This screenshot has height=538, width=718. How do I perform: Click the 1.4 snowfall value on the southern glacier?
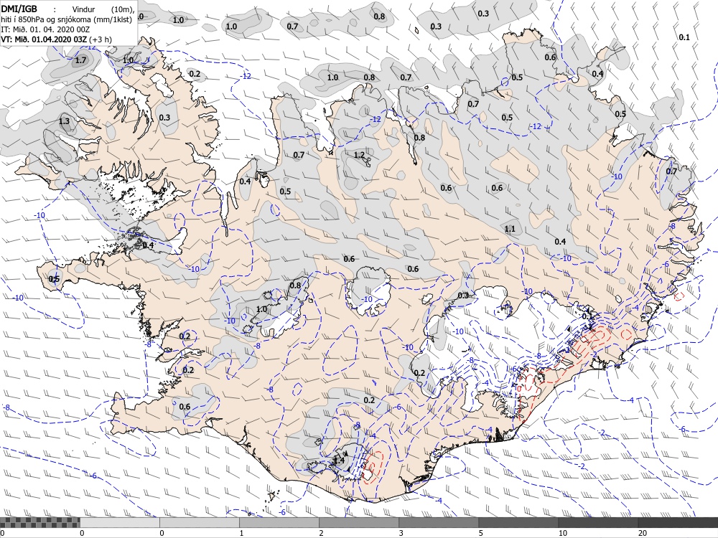[x=339, y=461]
